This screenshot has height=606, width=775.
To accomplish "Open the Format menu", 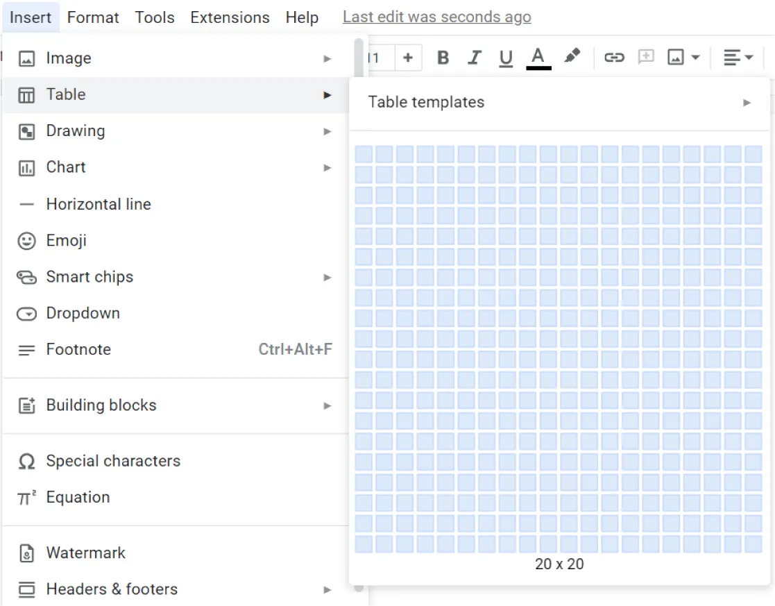I will pyautogui.click(x=92, y=17).
